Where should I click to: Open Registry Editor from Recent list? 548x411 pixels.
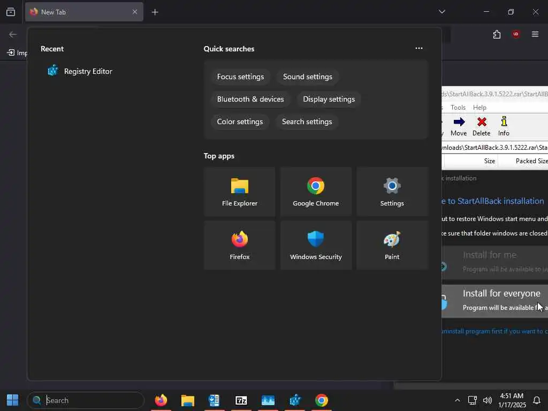pos(80,71)
